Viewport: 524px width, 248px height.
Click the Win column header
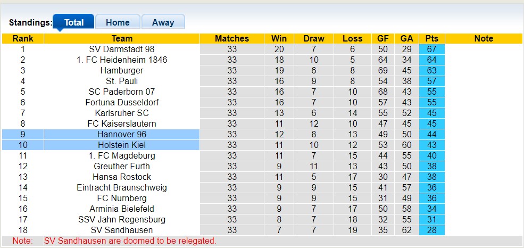click(279, 38)
